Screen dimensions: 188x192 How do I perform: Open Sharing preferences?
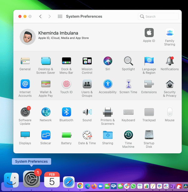click(x=108, y=137)
